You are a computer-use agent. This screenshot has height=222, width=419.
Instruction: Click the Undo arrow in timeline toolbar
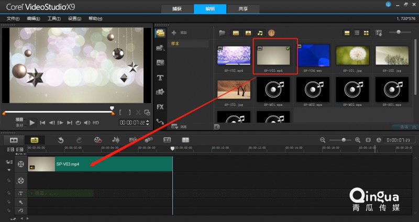[x=61, y=140]
